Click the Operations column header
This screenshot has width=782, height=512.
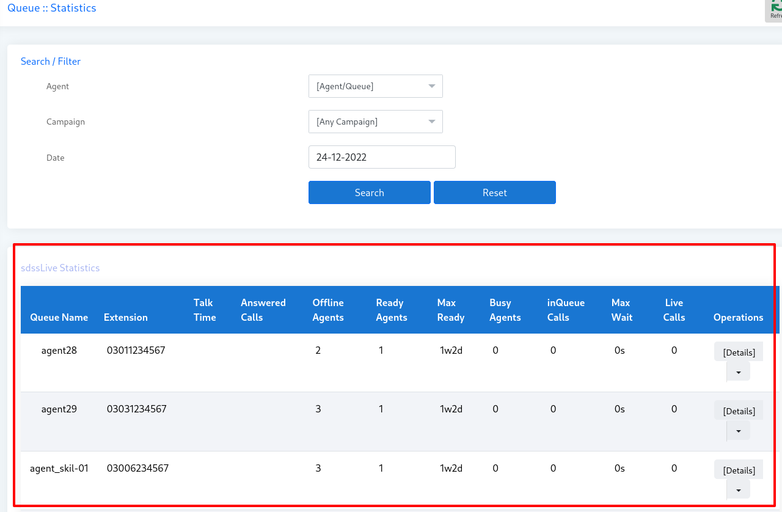[x=739, y=317]
